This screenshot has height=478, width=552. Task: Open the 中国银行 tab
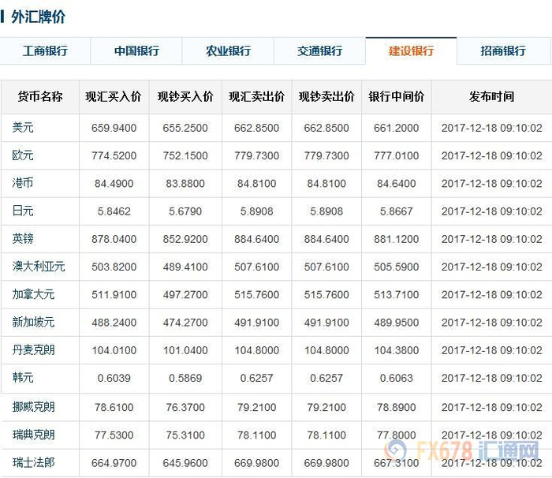point(136,50)
